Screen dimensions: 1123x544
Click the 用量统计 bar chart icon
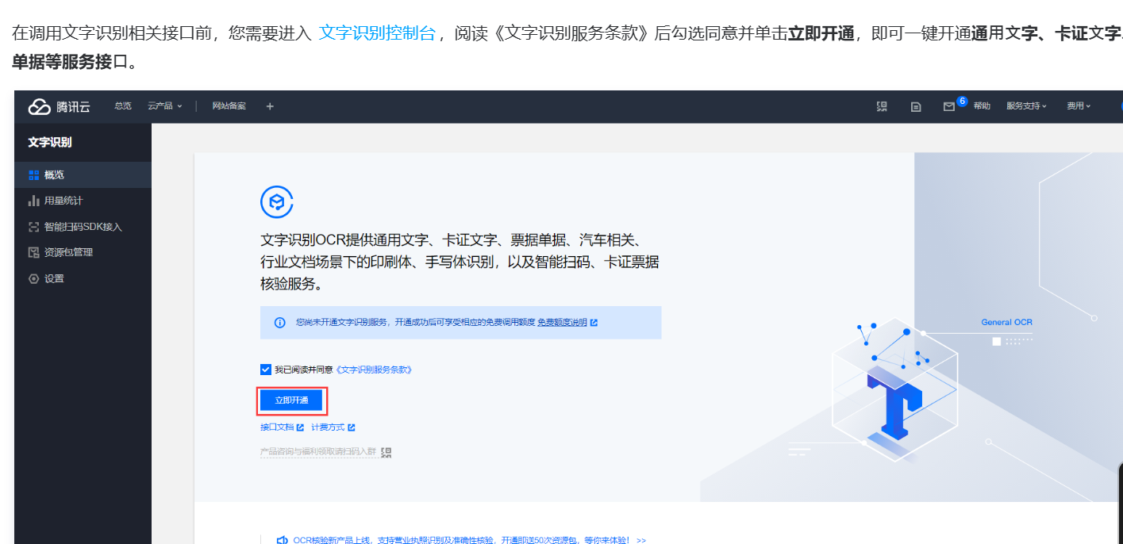33,201
